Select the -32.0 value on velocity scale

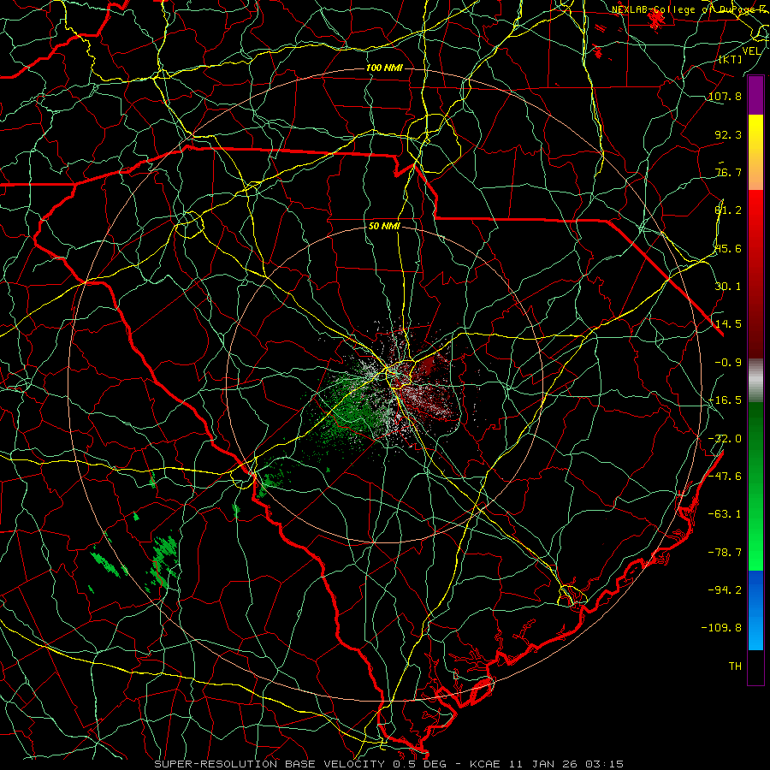[x=725, y=439]
